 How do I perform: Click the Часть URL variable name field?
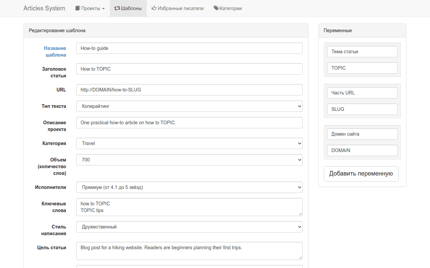click(362, 93)
